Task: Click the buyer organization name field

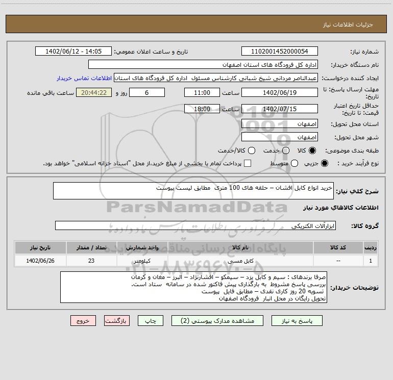Action: pyautogui.click(x=203, y=65)
